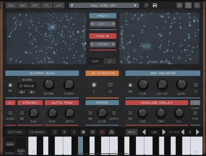Click the Super Saw DETUNE knob

(x=49, y=84)
